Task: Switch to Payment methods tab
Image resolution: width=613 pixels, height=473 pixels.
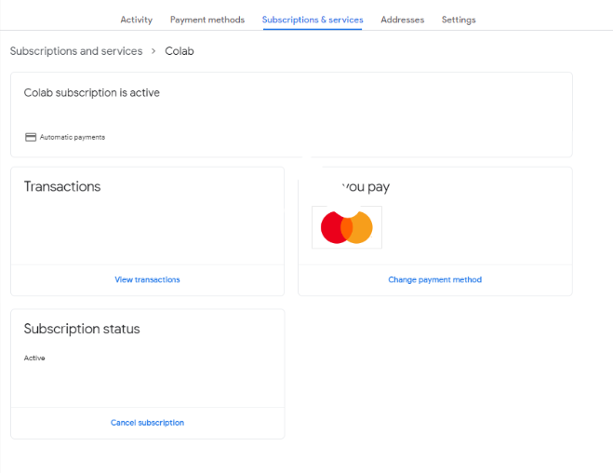Action: [207, 20]
